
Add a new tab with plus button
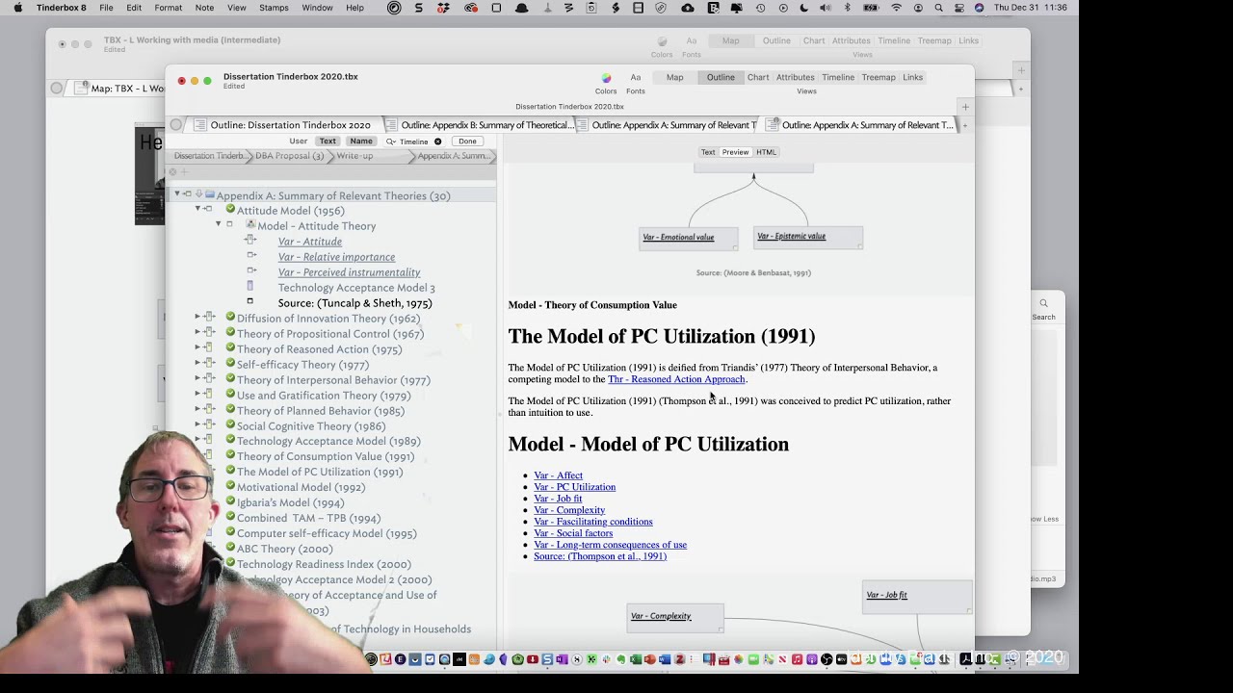pyautogui.click(x=965, y=107)
